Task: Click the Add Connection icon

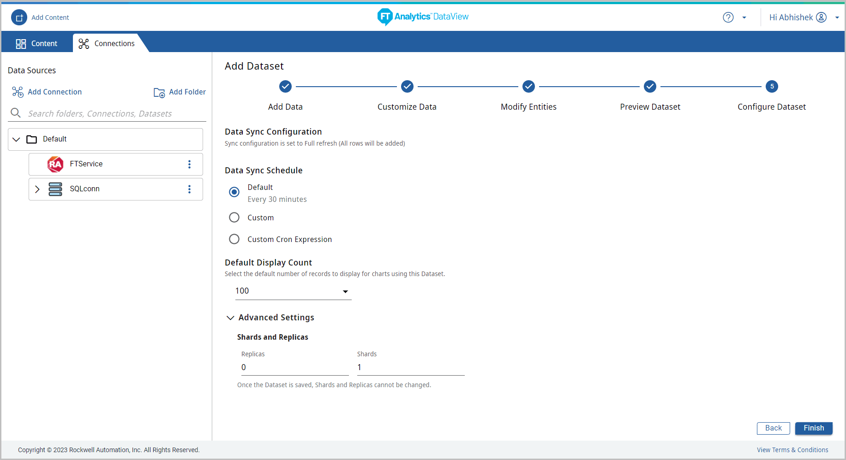Action: (18, 92)
